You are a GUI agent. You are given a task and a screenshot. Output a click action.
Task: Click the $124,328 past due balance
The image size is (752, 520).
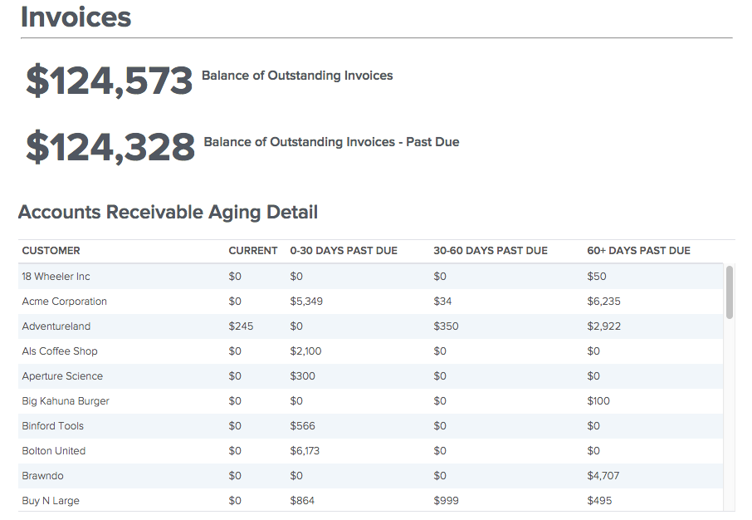110,147
